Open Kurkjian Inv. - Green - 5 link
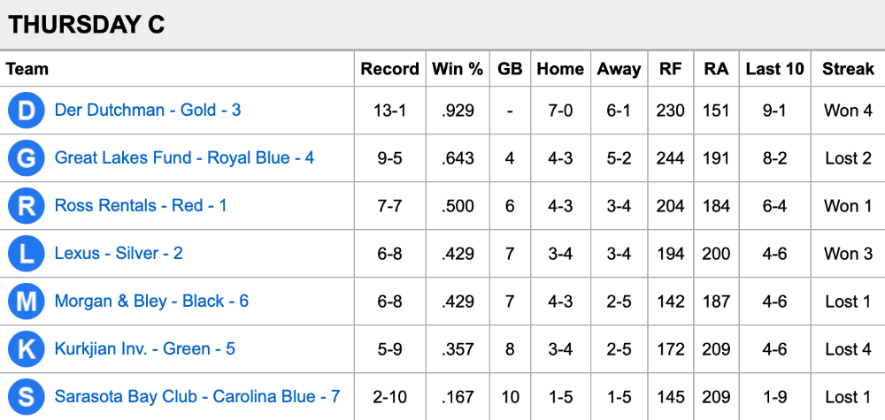 click(145, 349)
